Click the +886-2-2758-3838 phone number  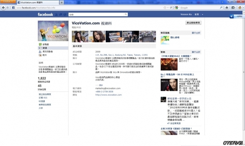click(104, 91)
